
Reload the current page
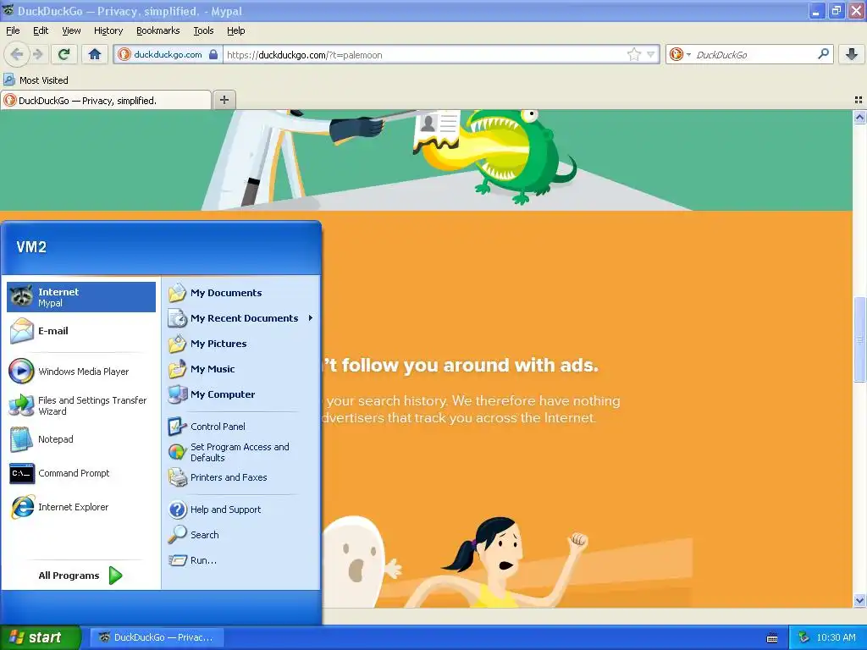pos(64,54)
